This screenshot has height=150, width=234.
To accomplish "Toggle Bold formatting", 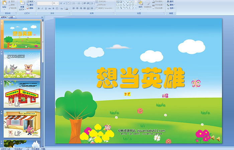I will (38, 8).
